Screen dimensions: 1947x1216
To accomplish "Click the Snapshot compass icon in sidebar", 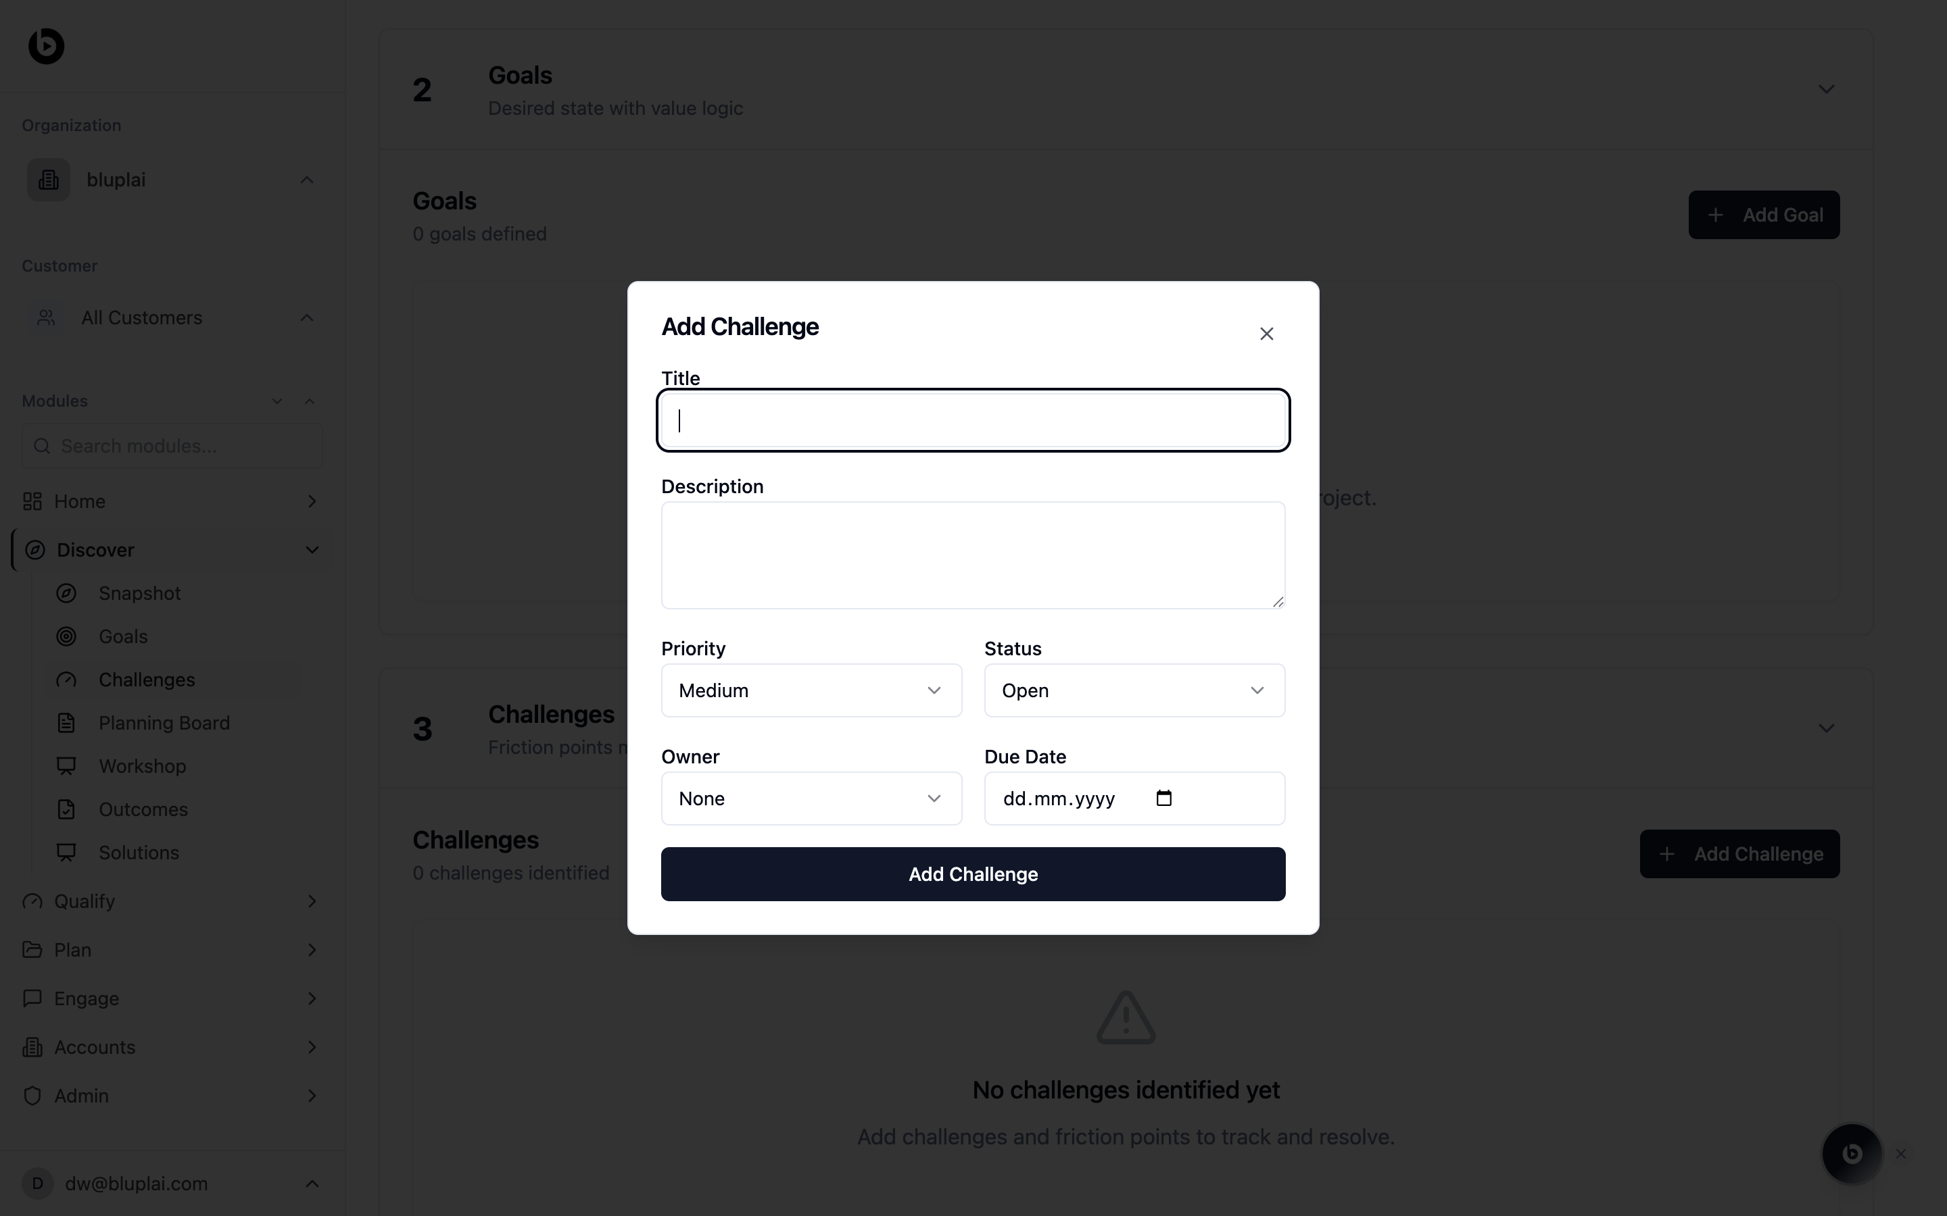I will (x=67, y=594).
